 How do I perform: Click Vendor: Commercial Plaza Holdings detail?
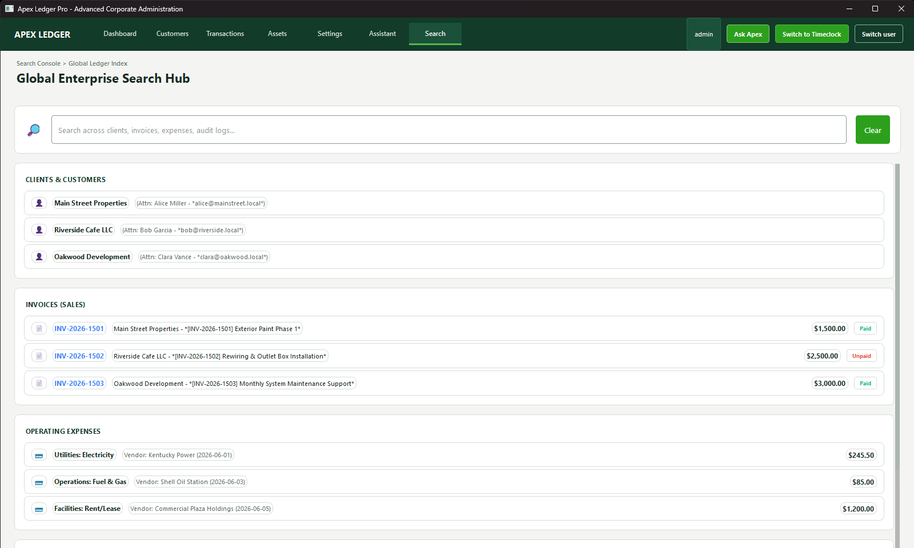tap(201, 509)
